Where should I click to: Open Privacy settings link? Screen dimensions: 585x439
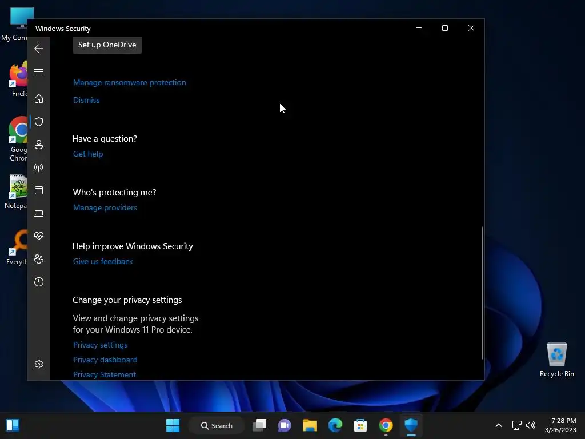pos(100,345)
